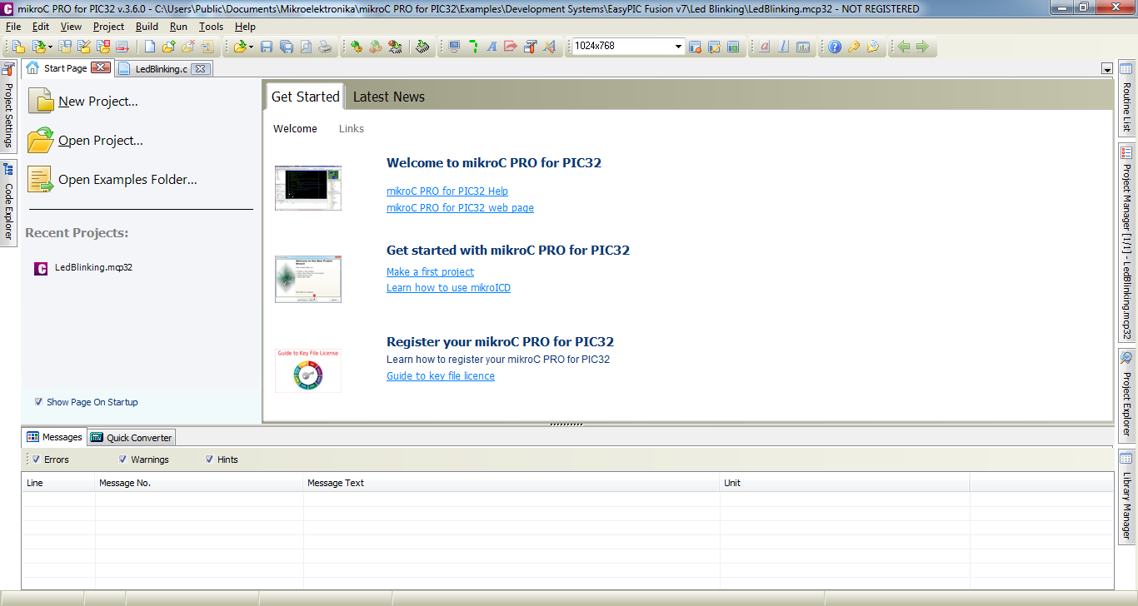This screenshot has height=606, width=1138.
Task: Toggle the Errors checkbox
Action: 36,459
